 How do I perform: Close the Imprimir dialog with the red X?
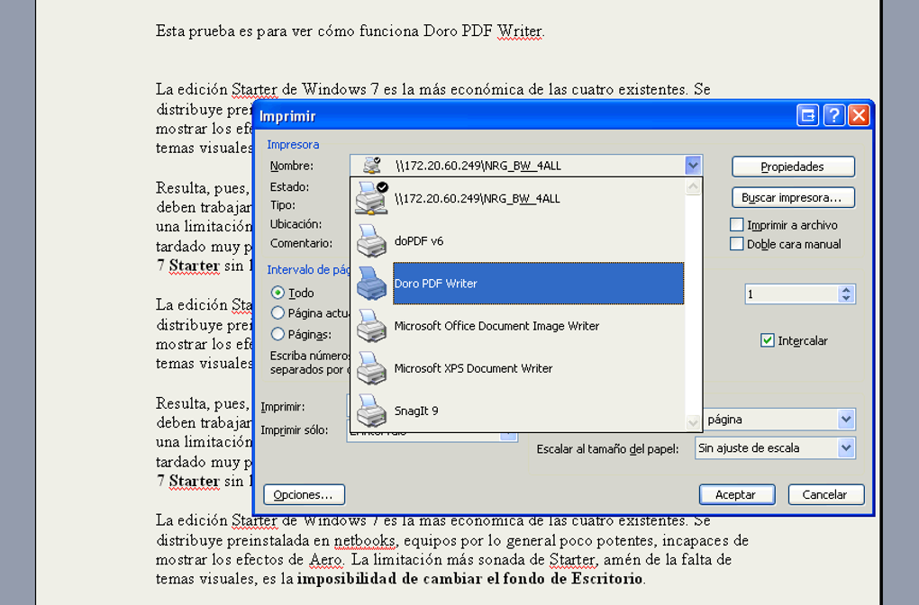coord(860,115)
